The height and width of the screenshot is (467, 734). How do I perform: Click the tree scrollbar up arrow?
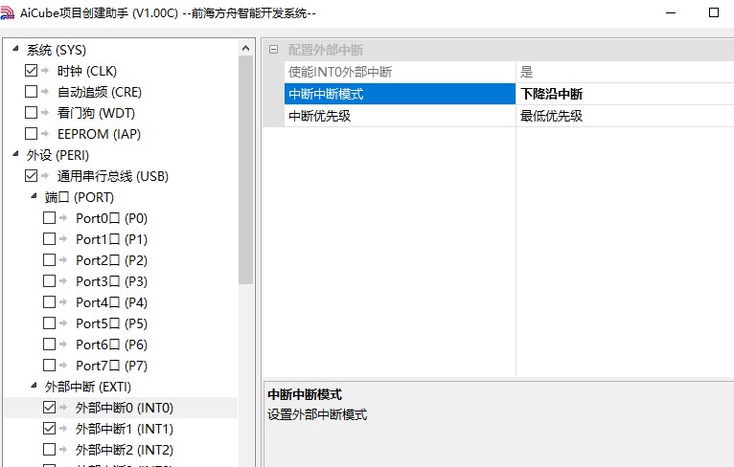point(245,48)
